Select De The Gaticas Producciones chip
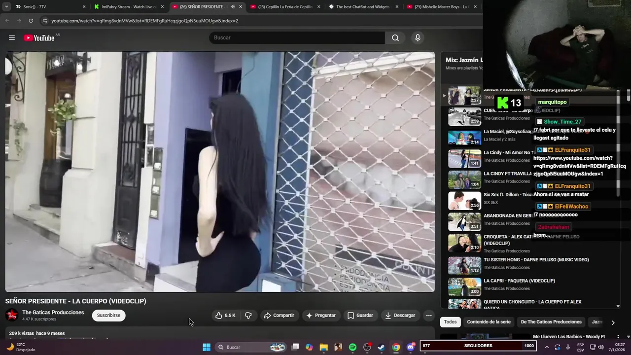Screen dimensions: 631x355 (551, 322)
